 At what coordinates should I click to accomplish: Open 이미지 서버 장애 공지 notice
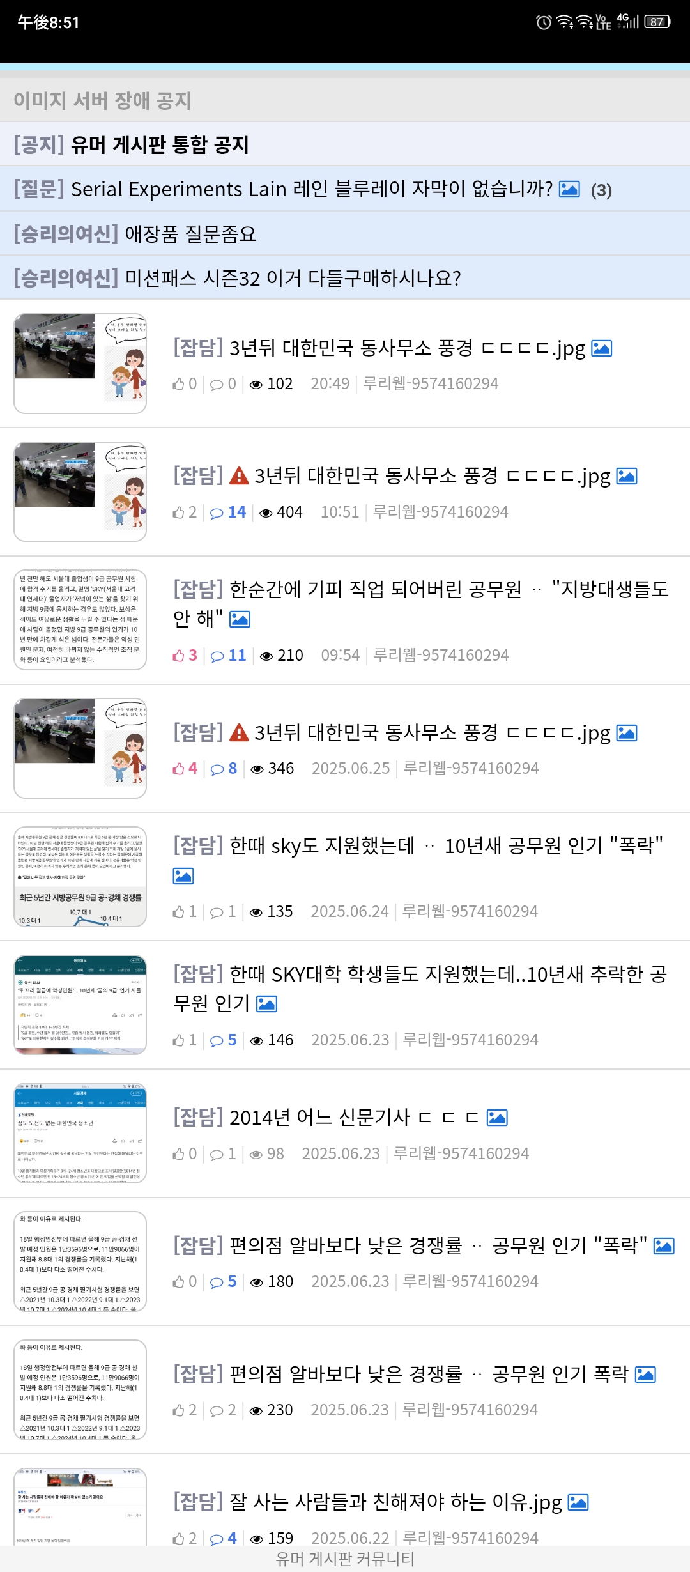pos(345,100)
